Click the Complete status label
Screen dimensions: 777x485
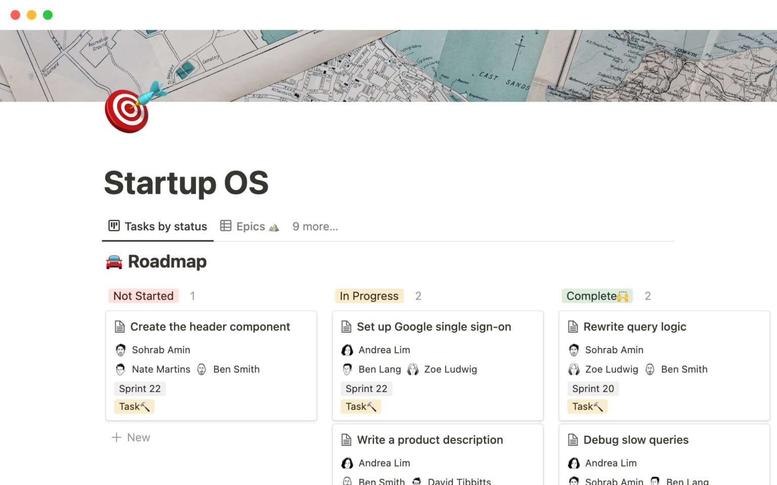(x=596, y=296)
